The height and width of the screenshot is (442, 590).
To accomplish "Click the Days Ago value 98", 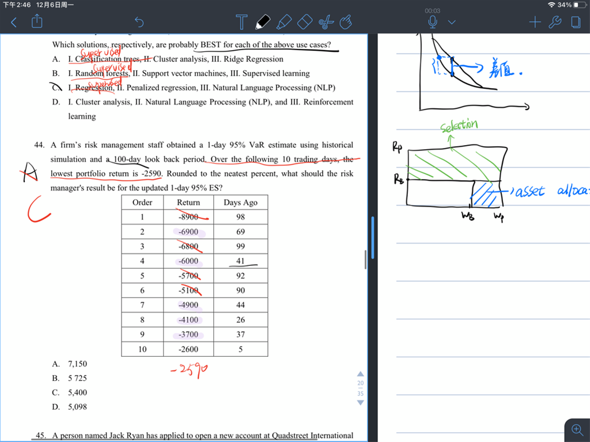I will tap(240, 217).
